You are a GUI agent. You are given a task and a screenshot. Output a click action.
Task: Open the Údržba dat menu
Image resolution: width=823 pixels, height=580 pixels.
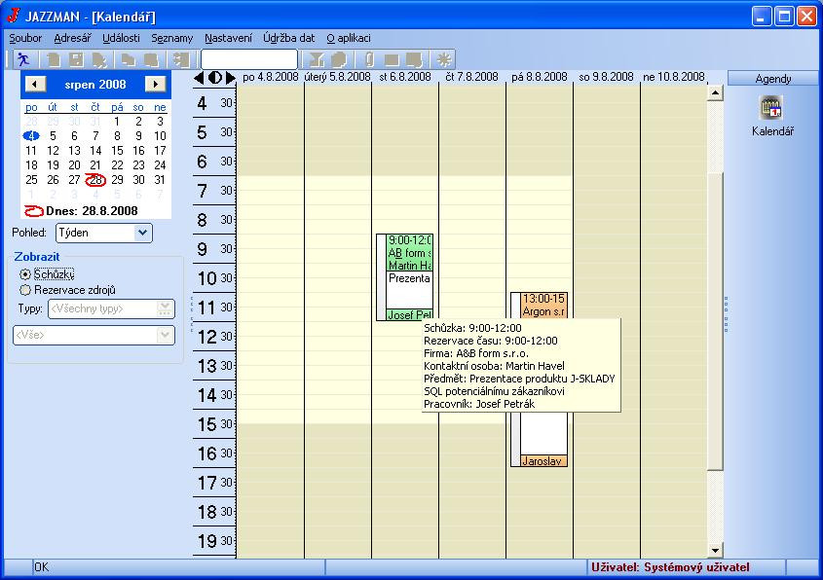(289, 38)
